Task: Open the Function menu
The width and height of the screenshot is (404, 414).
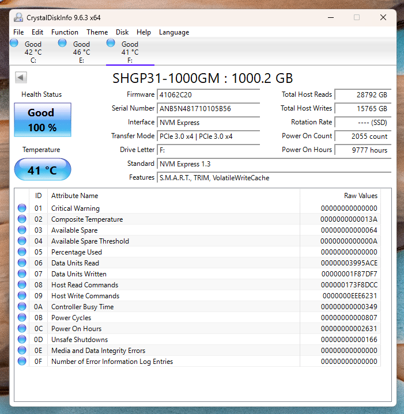Action: pyautogui.click(x=65, y=32)
